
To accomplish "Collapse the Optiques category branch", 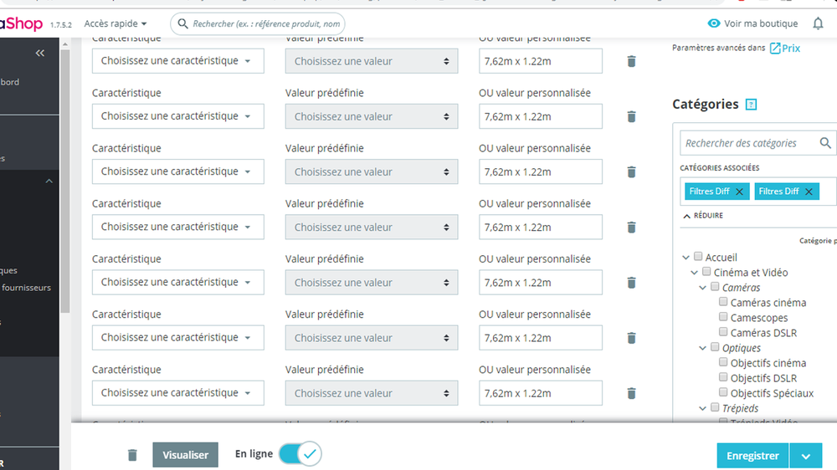I will (x=703, y=348).
